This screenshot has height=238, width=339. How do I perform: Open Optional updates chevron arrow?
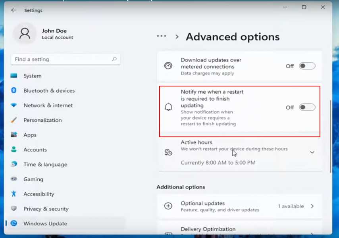coord(312,206)
